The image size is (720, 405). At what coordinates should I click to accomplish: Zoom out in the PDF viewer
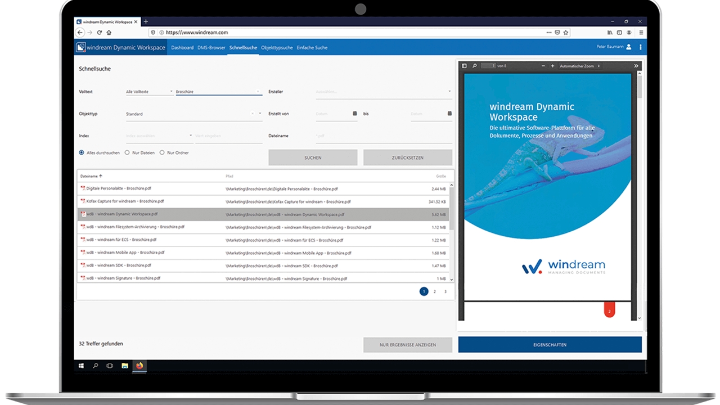coord(543,66)
